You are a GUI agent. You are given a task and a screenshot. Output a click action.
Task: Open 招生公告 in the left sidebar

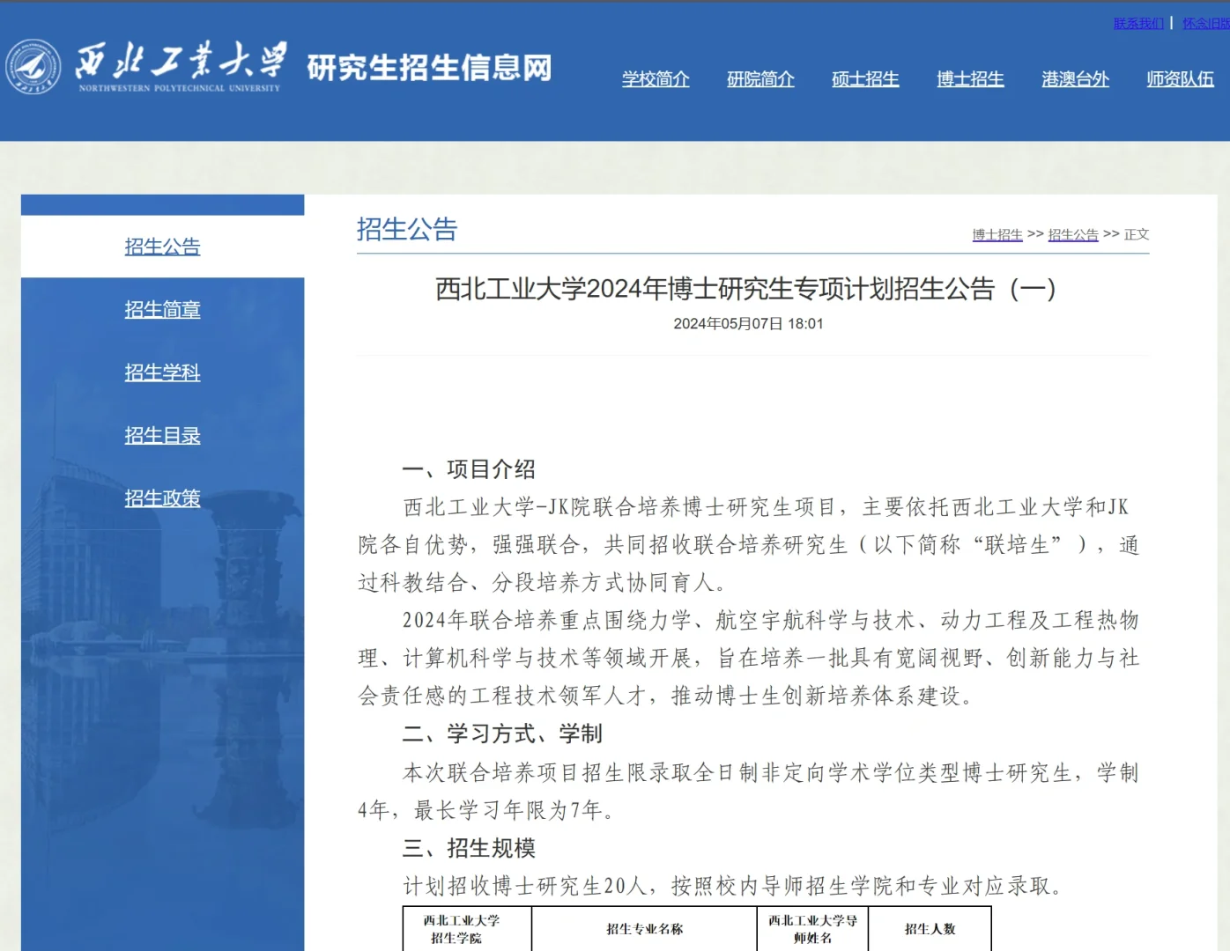(x=162, y=247)
